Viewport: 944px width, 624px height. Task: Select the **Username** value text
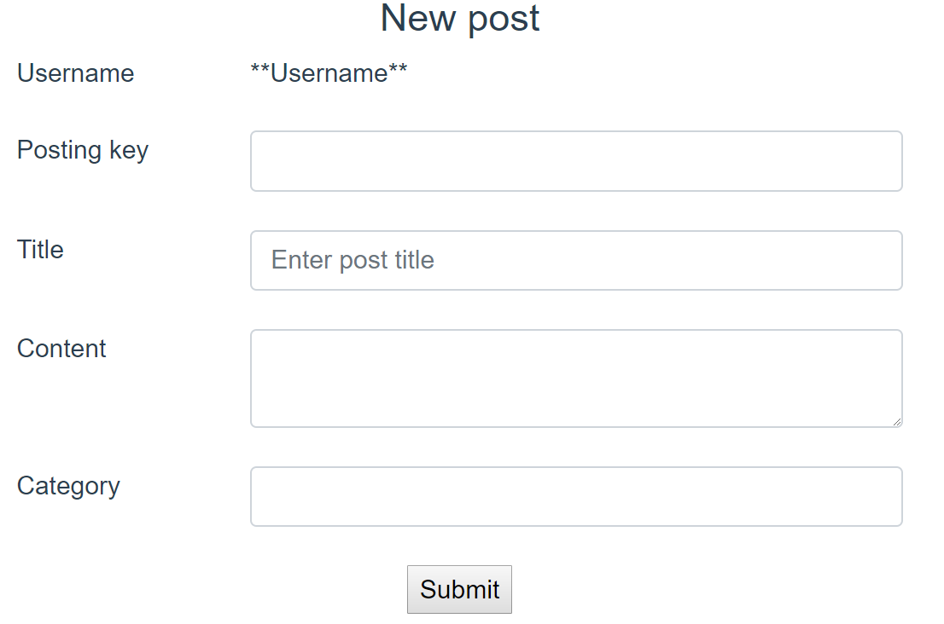click(329, 73)
